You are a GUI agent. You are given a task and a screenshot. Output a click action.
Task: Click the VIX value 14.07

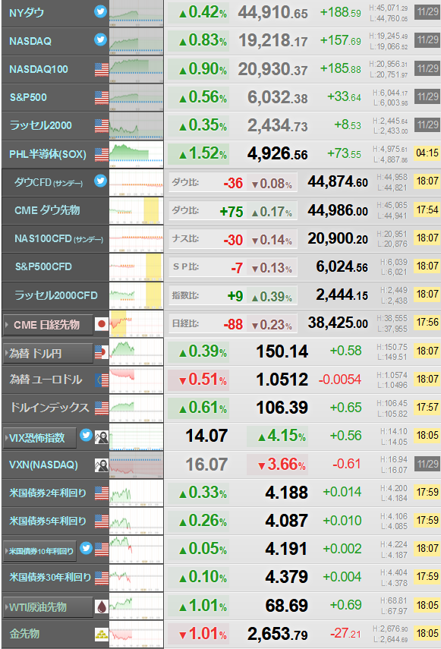point(206,436)
